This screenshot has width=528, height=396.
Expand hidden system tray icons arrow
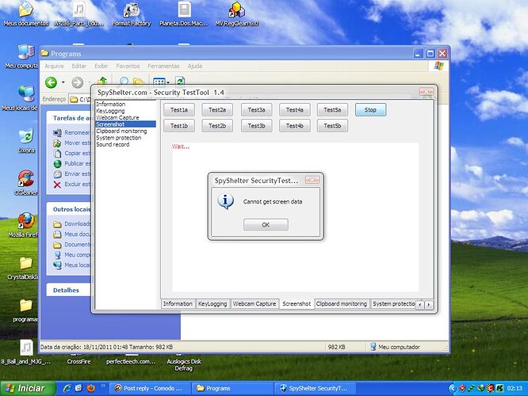click(x=453, y=389)
